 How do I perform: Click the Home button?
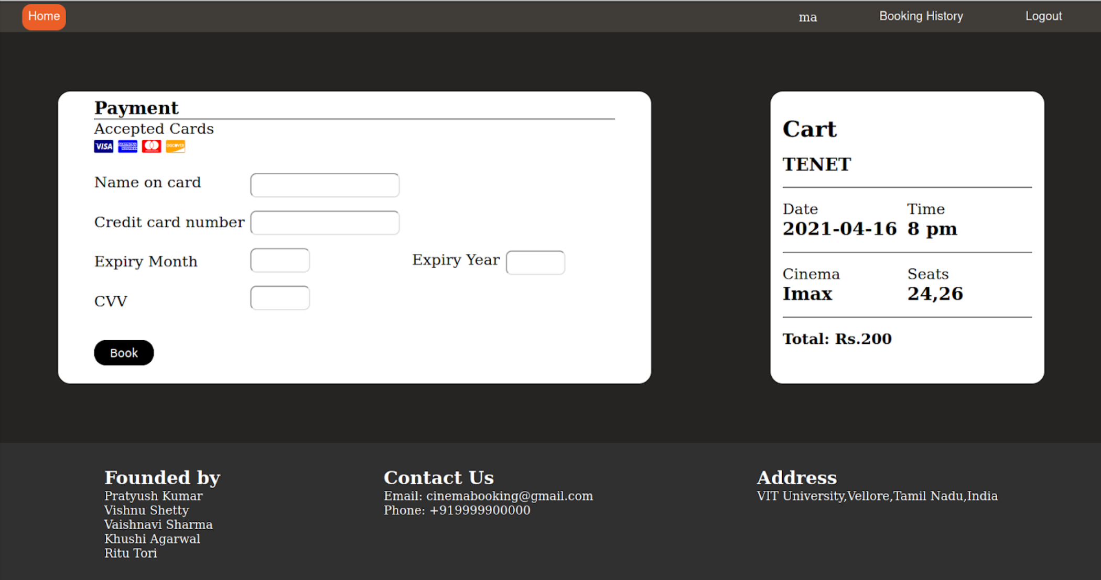click(44, 16)
